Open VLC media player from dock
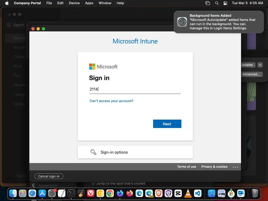This screenshot has width=268, height=201. [188, 193]
